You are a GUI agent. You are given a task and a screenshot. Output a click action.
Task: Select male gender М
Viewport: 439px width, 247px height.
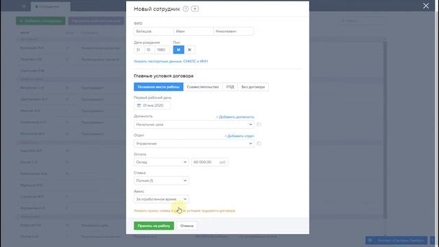coord(178,50)
